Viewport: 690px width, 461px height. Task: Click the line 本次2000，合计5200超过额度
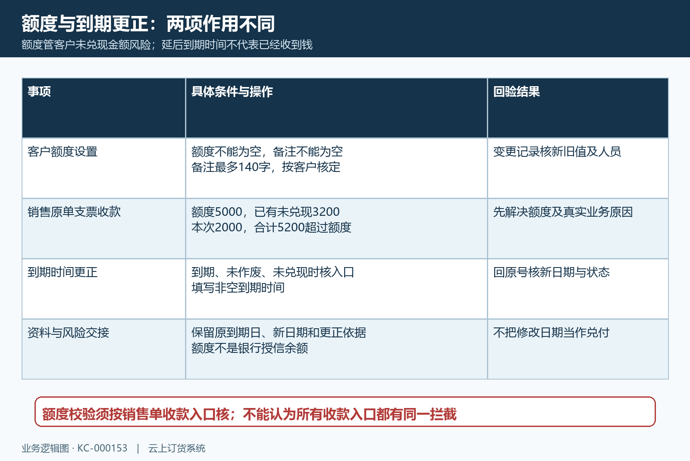(271, 227)
